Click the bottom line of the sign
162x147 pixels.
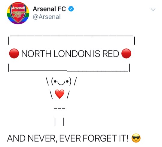(69, 71)
